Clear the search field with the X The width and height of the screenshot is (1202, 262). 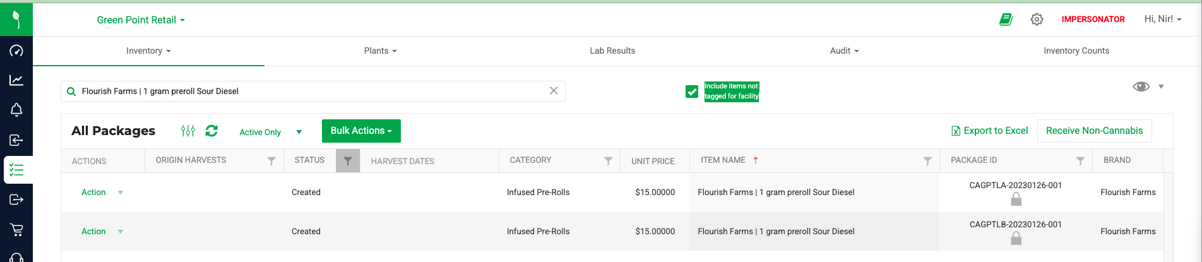(x=554, y=91)
